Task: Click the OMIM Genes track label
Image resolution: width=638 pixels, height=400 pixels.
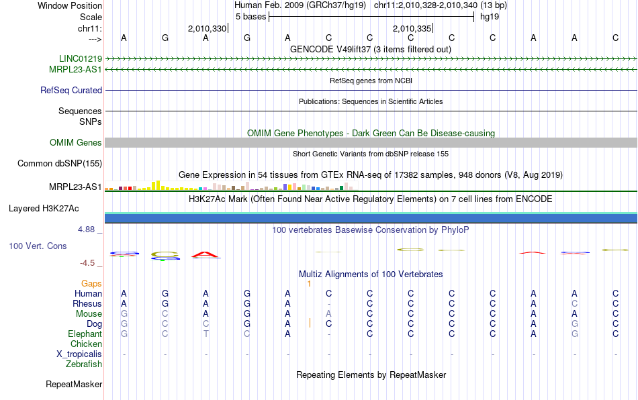Action: click(76, 143)
